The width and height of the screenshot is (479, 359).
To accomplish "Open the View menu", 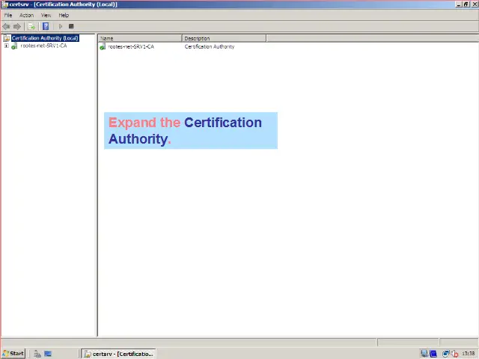I will (x=46, y=15).
